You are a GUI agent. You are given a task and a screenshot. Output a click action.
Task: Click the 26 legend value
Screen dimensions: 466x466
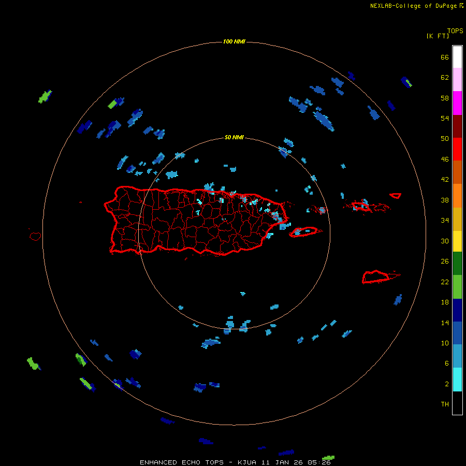445,261
